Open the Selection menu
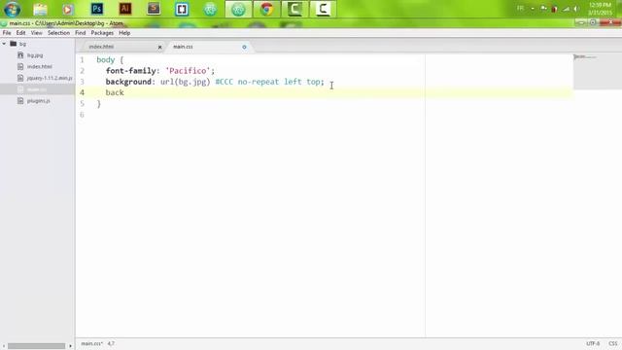 tap(58, 33)
